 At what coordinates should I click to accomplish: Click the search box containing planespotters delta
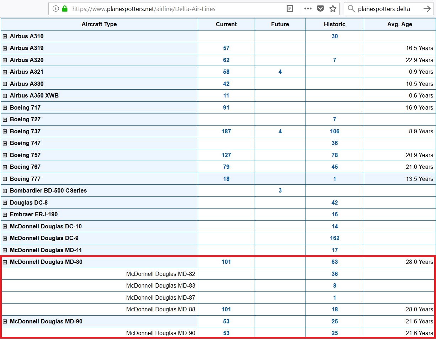[x=388, y=9]
